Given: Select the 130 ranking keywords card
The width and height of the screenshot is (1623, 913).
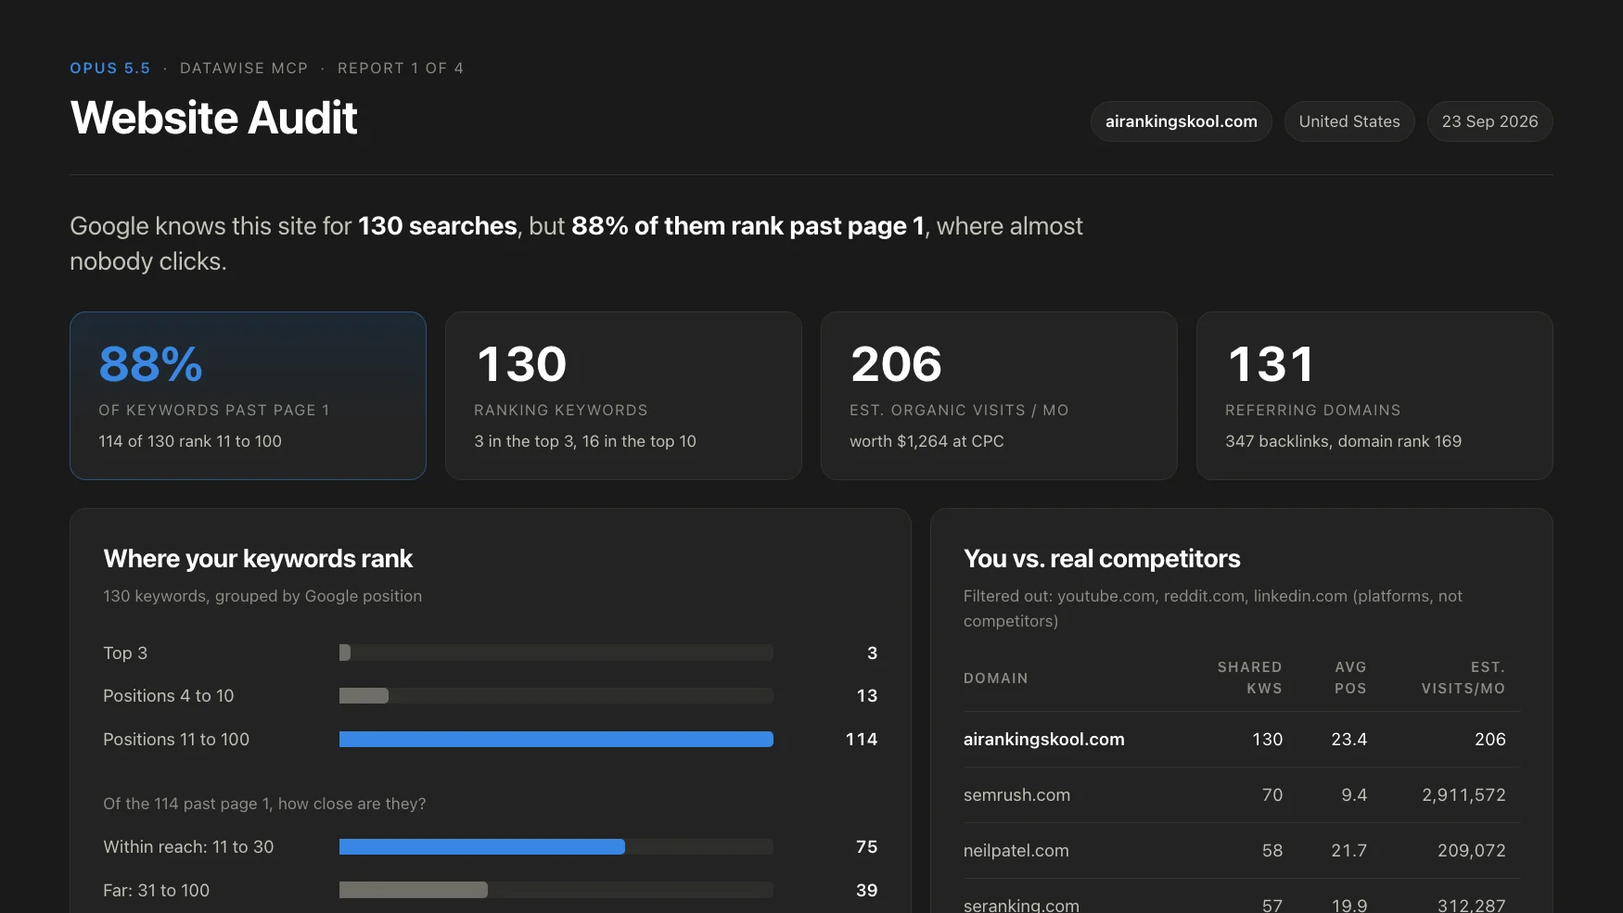Looking at the screenshot, I should (x=623, y=396).
